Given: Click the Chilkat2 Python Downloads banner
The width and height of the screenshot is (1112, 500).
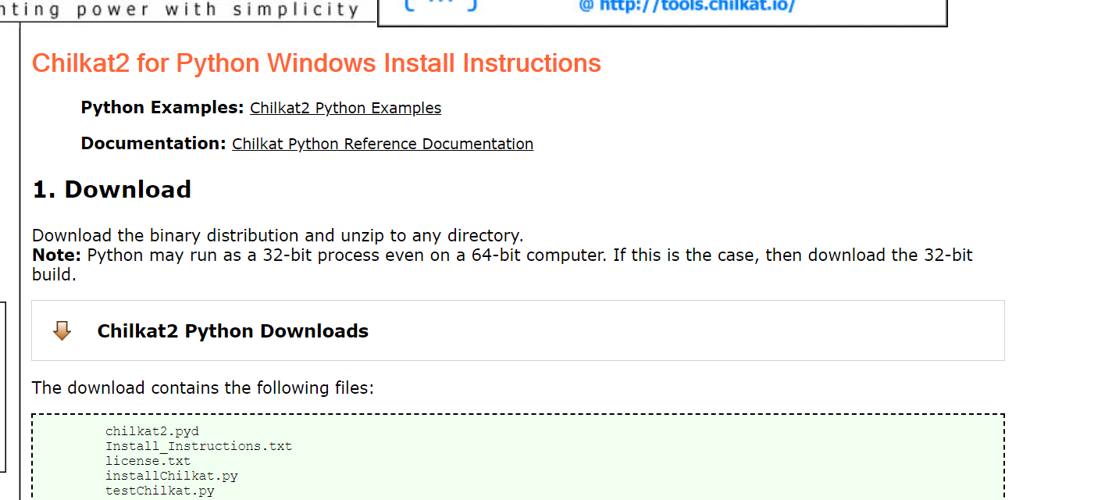Looking at the screenshot, I should click(233, 330).
